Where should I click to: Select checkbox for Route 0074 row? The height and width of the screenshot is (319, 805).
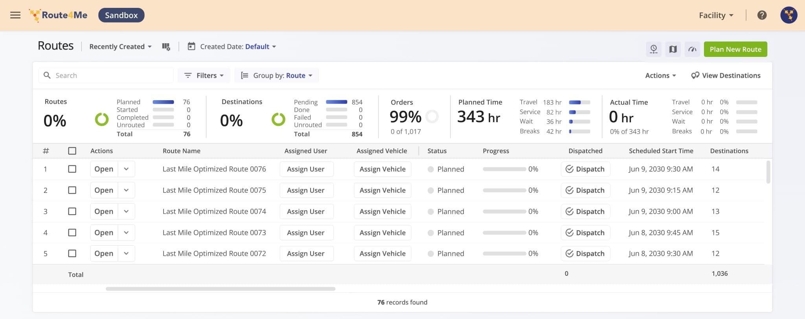72,211
